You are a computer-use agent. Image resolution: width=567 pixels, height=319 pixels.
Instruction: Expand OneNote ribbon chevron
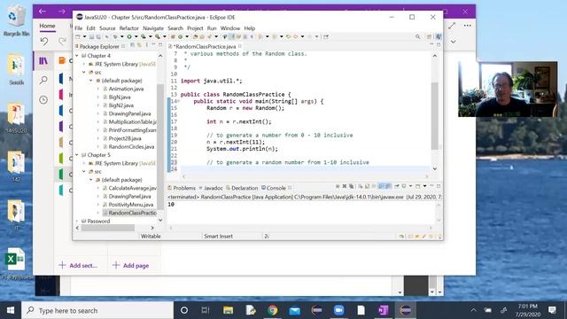tap(453, 42)
